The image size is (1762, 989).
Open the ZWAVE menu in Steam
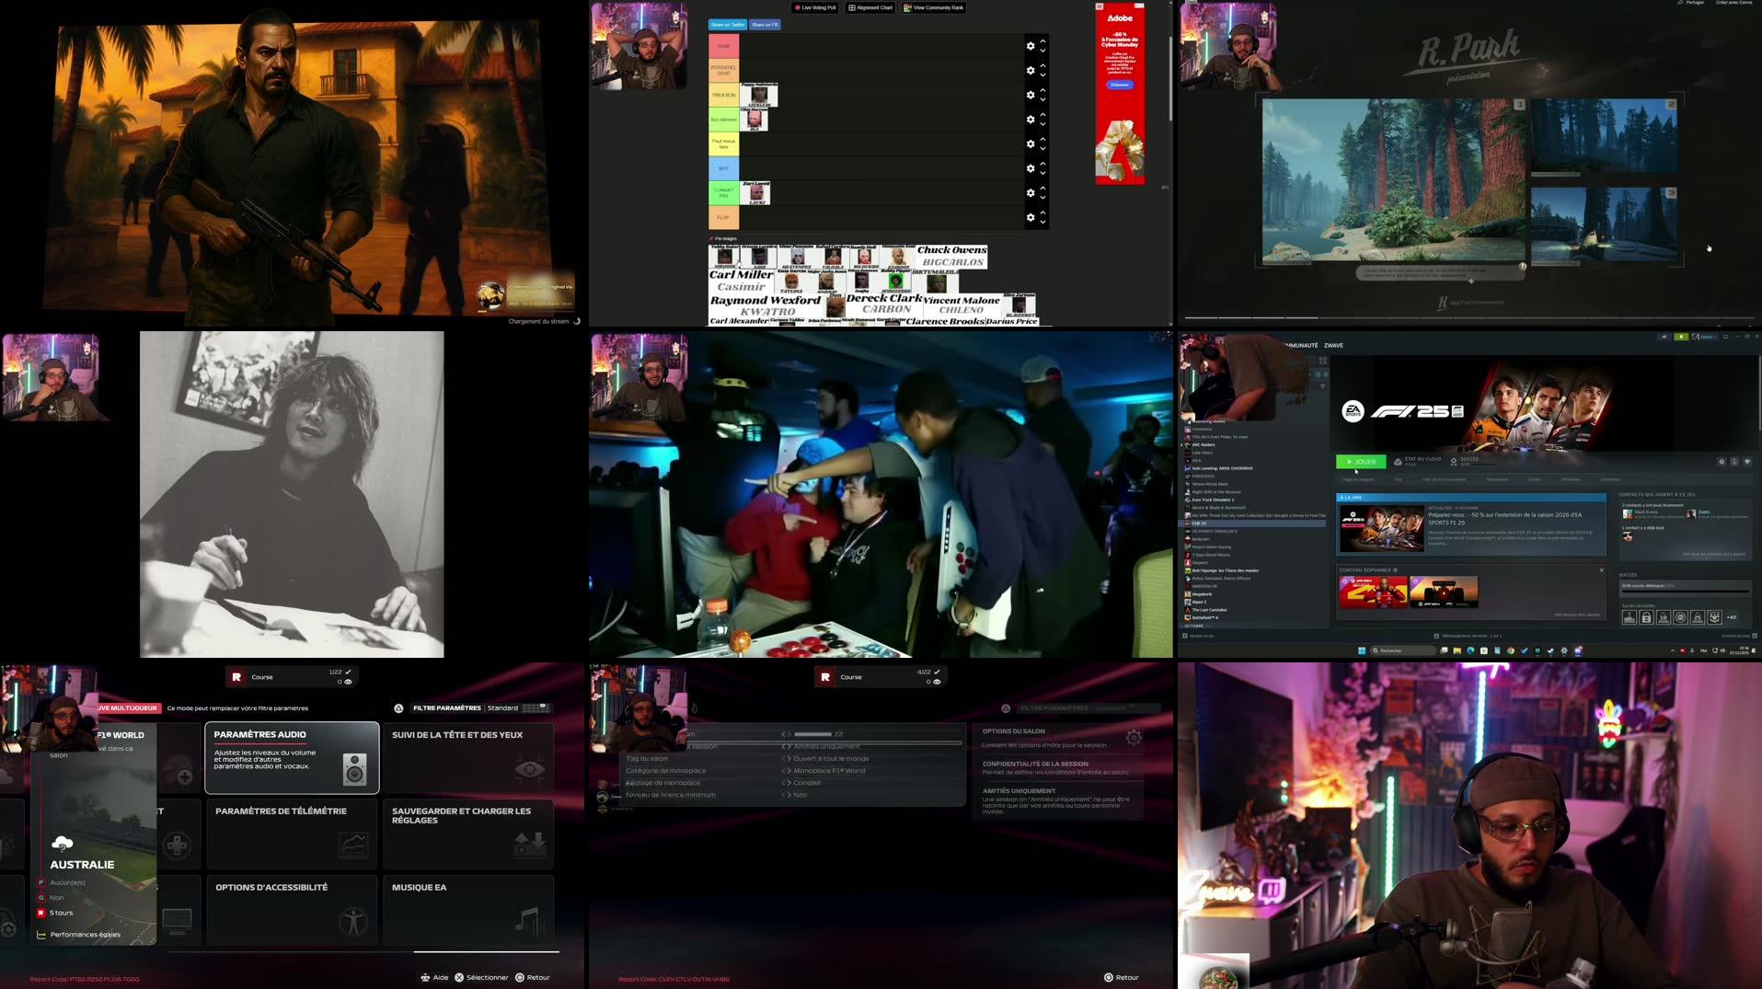tap(1332, 346)
